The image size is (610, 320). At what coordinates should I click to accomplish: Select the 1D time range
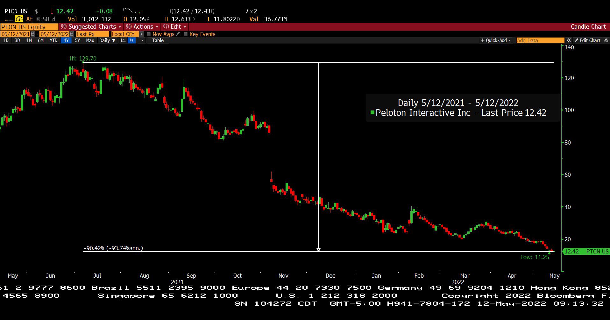pyautogui.click(x=6, y=40)
